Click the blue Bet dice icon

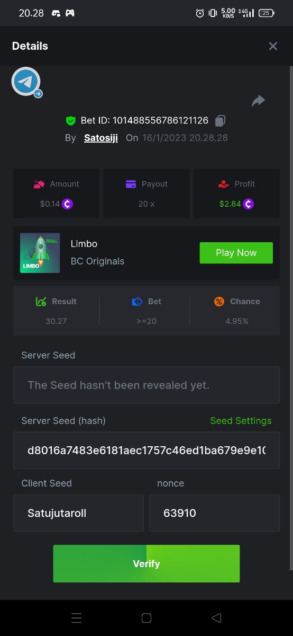[137, 301]
